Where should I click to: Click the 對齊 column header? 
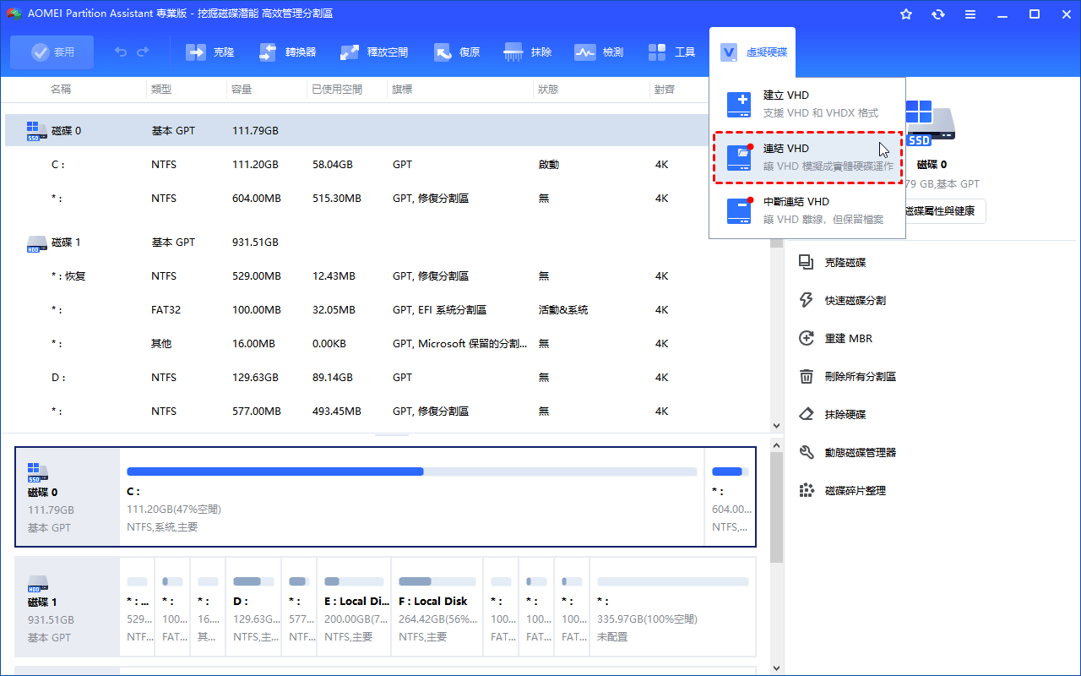(664, 89)
